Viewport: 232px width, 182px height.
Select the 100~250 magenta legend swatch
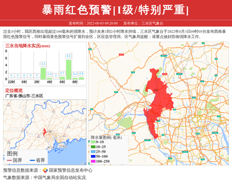[x=93, y=161]
